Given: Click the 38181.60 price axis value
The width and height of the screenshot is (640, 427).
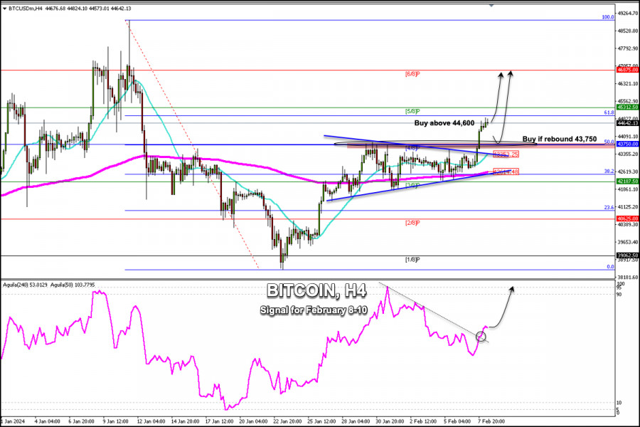Looking at the screenshot, I should [x=628, y=277].
